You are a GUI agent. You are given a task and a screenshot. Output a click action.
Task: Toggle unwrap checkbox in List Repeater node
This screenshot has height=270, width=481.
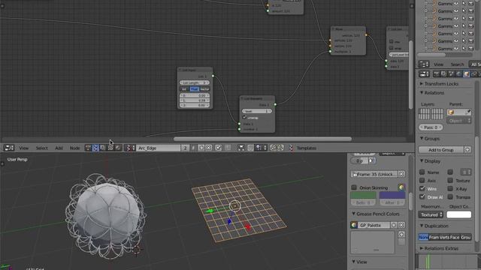pos(244,118)
